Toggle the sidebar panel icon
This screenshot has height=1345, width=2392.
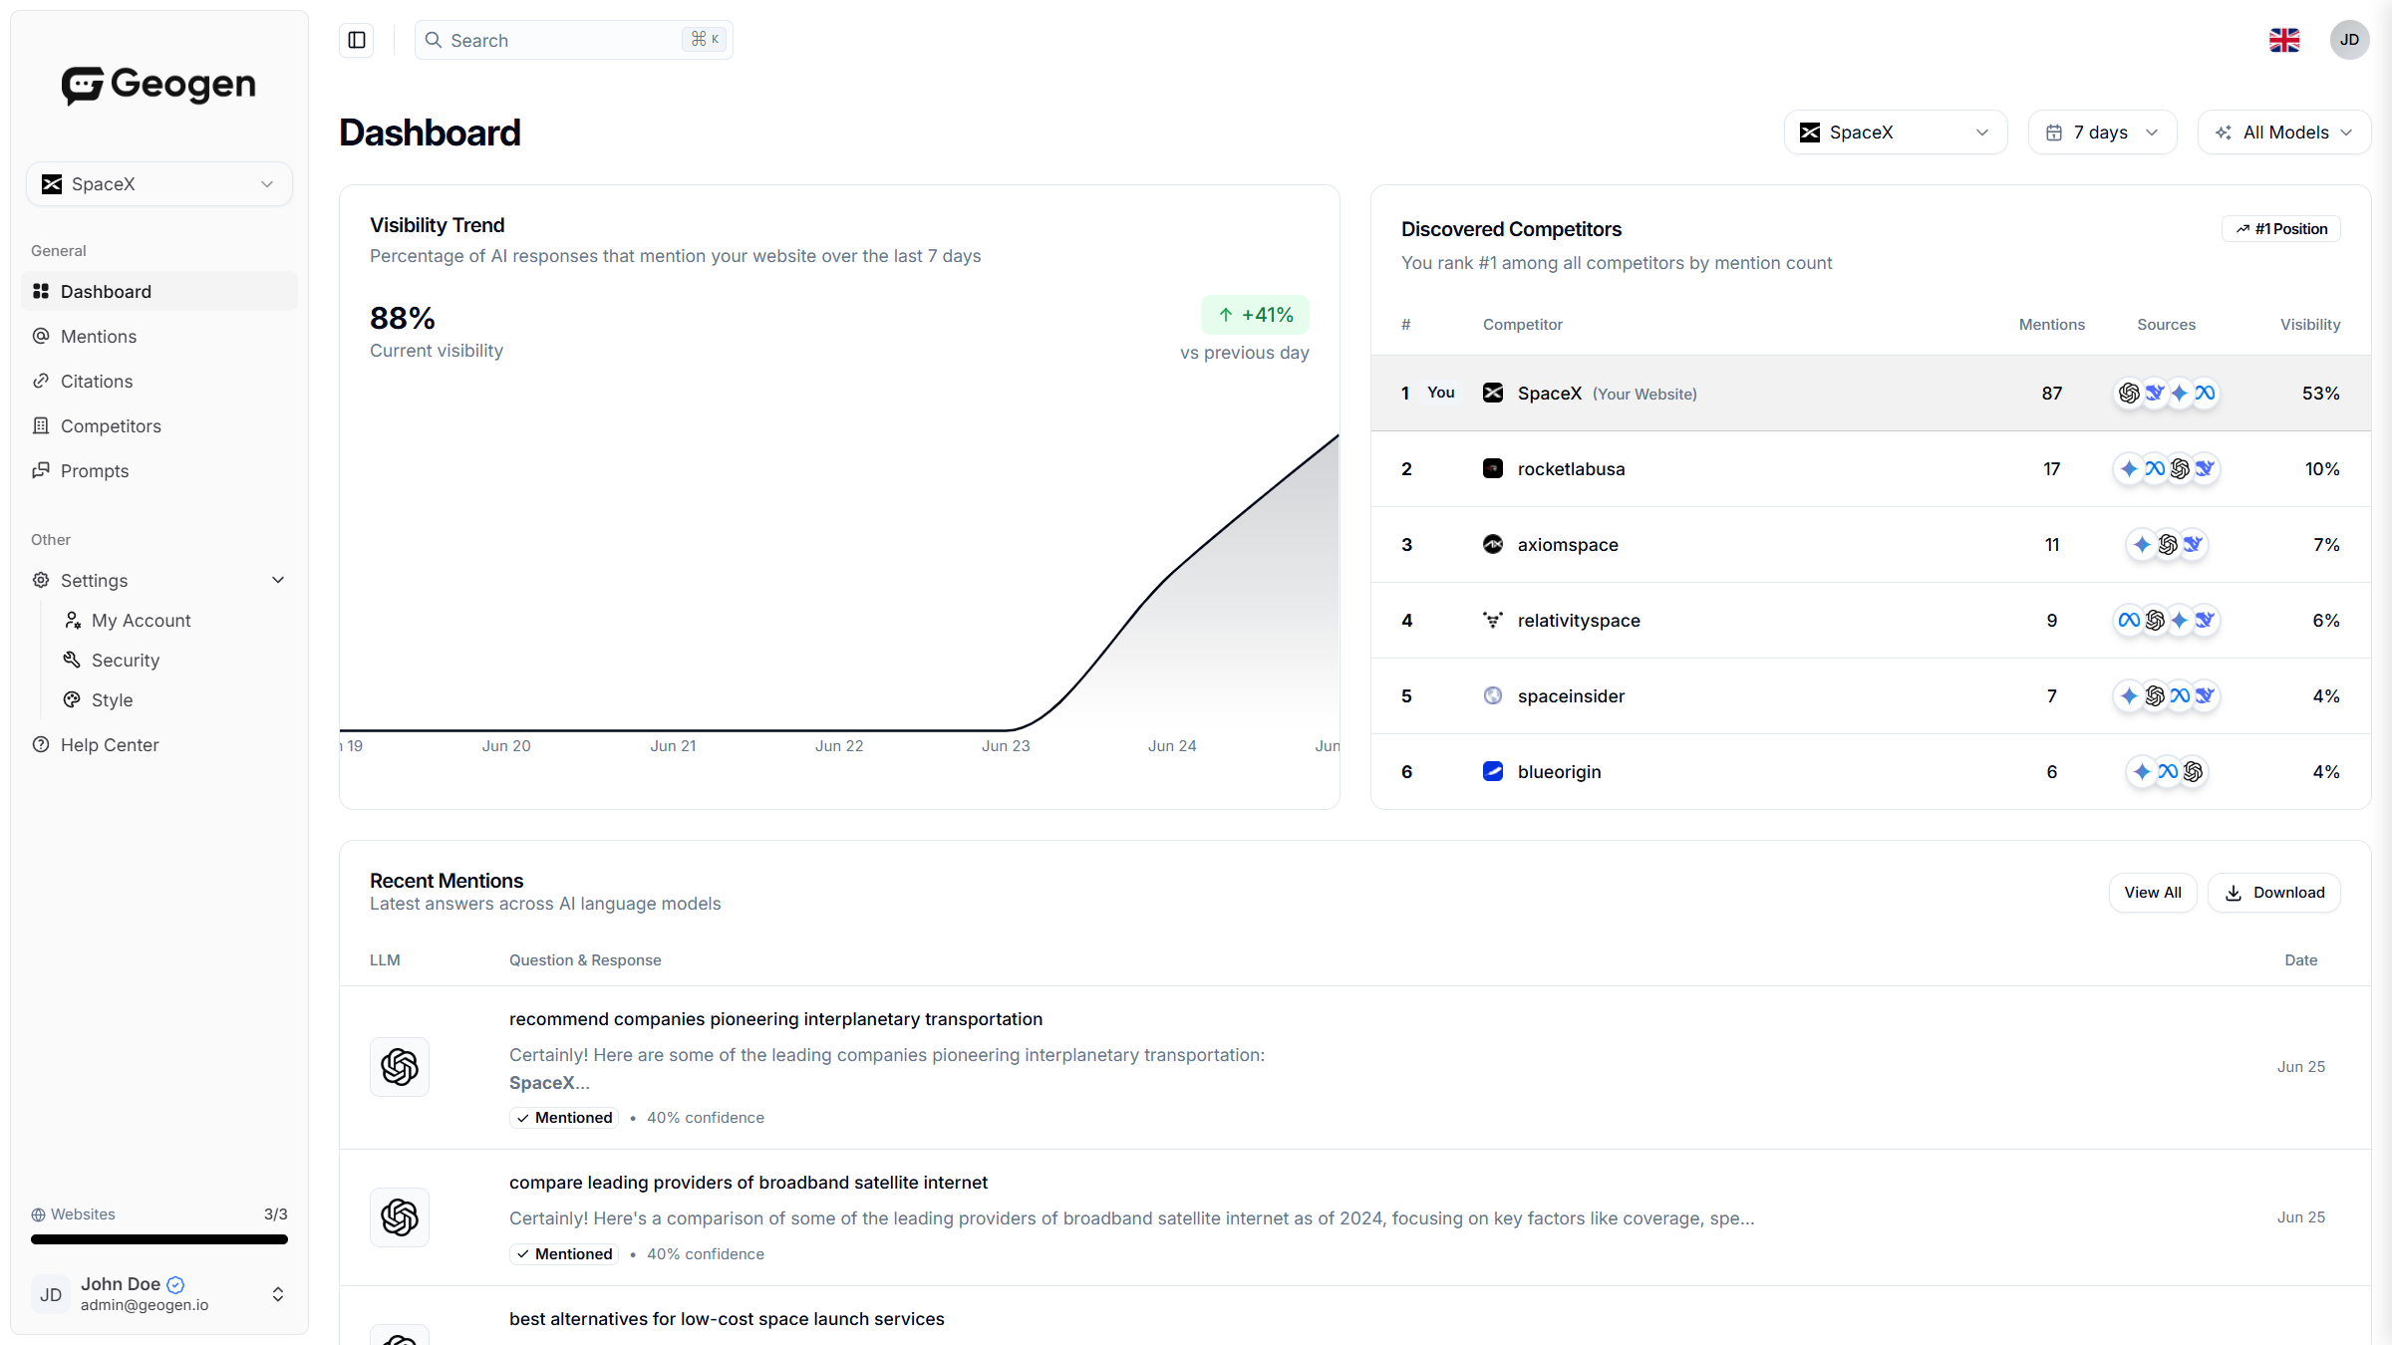click(x=357, y=40)
